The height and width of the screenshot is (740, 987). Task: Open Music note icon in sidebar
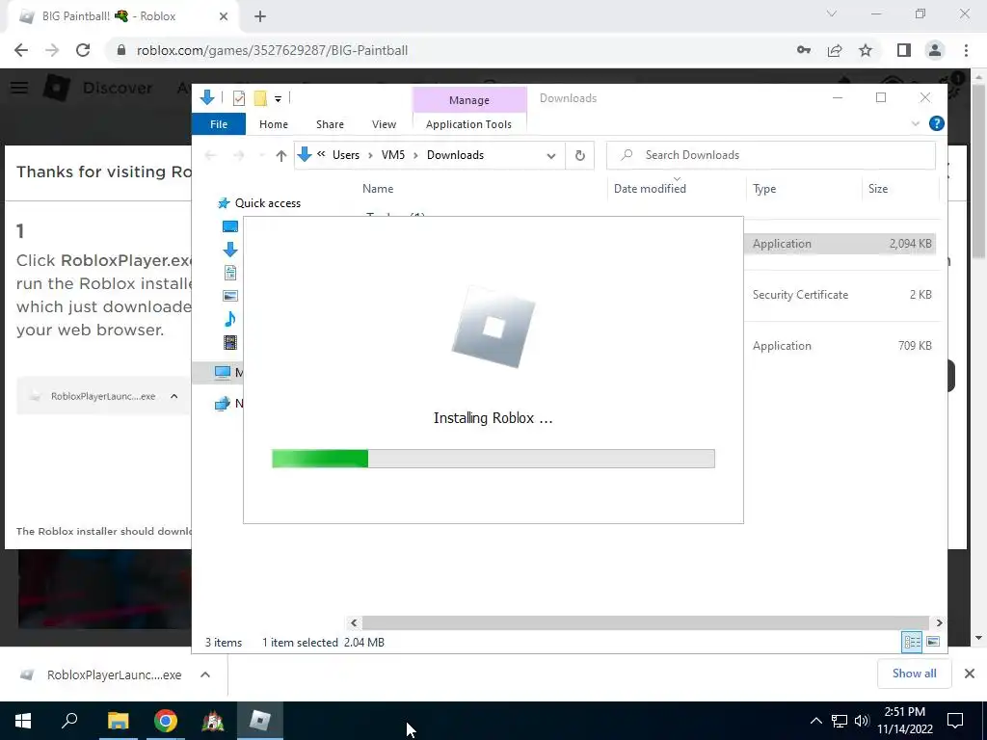point(229,319)
